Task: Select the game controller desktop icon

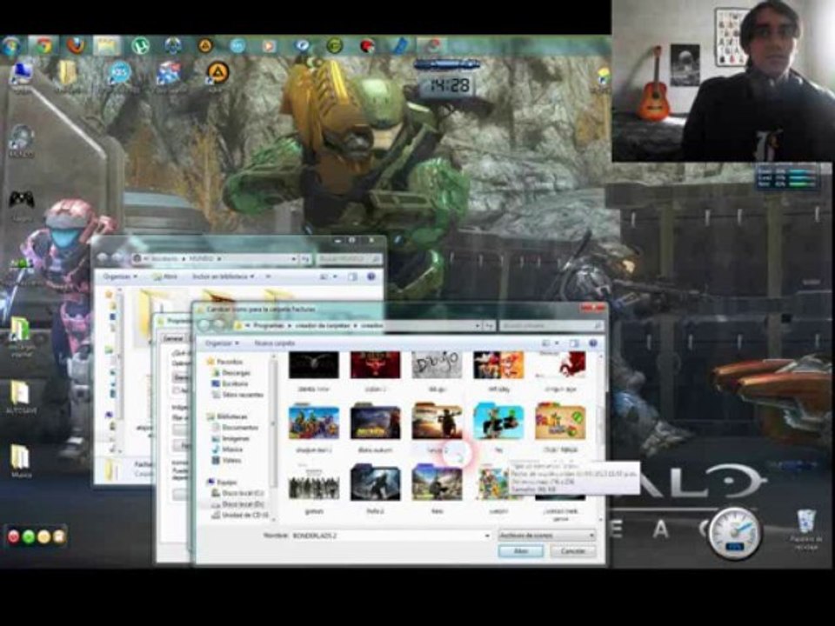Action: [x=21, y=200]
